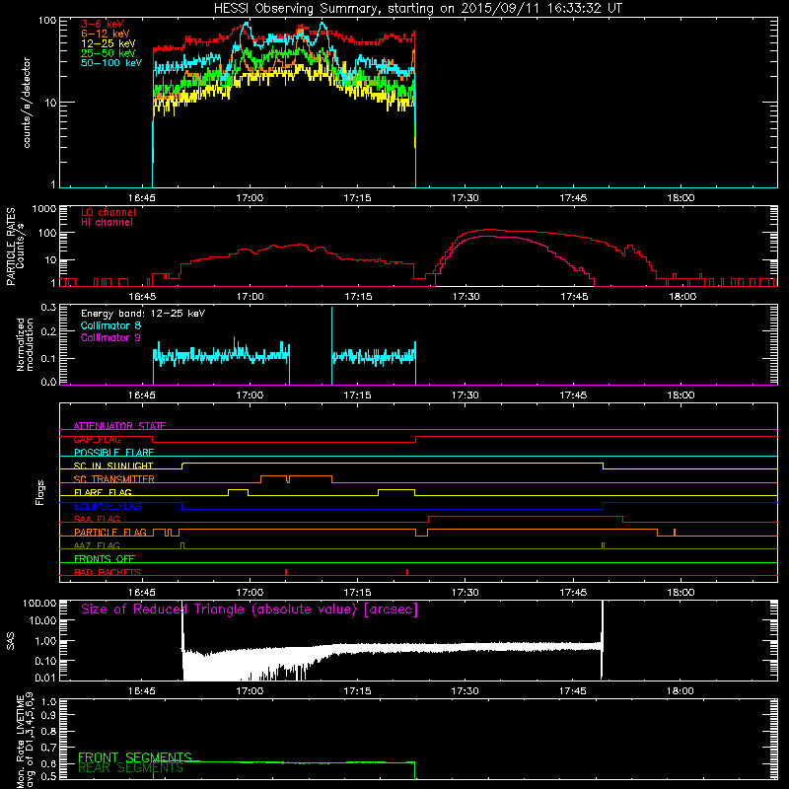Image resolution: width=789 pixels, height=789 pixels.
Task: Click the 'counts/s/detector' y-axis label
Action: (27, 103)
